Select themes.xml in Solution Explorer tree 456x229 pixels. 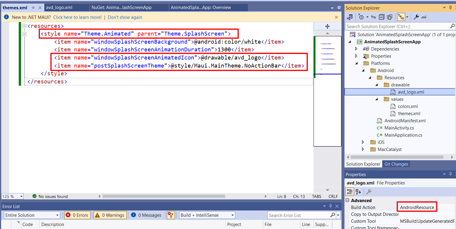409,114
